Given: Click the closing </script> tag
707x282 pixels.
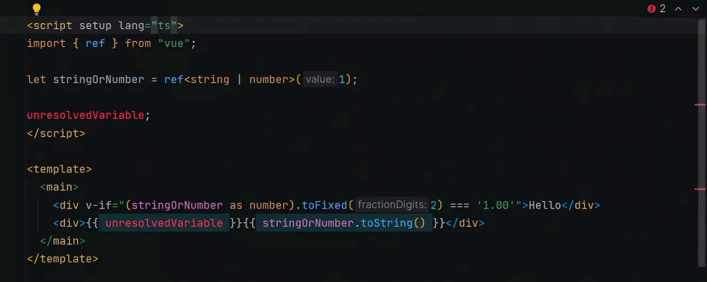Looking at the screenshot, I should click(56, 133).
